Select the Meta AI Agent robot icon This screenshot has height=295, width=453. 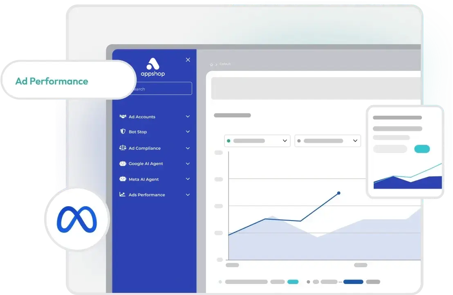coord(123,179)
